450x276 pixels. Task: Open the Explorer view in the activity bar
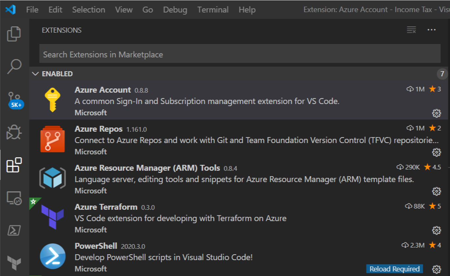coord(14,34)
